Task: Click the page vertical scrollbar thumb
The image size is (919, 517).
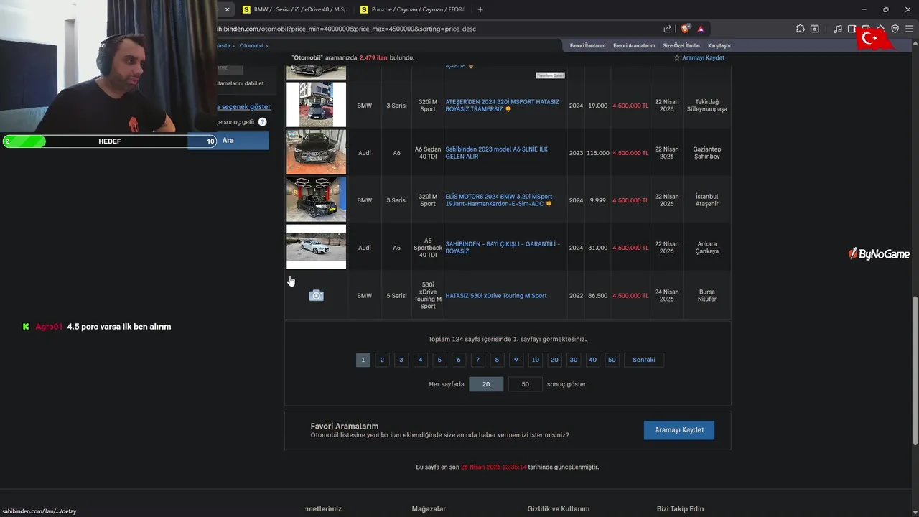Action: point(915,372)
